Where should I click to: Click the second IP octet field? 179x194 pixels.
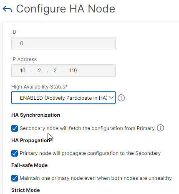[x=40, y=71]
